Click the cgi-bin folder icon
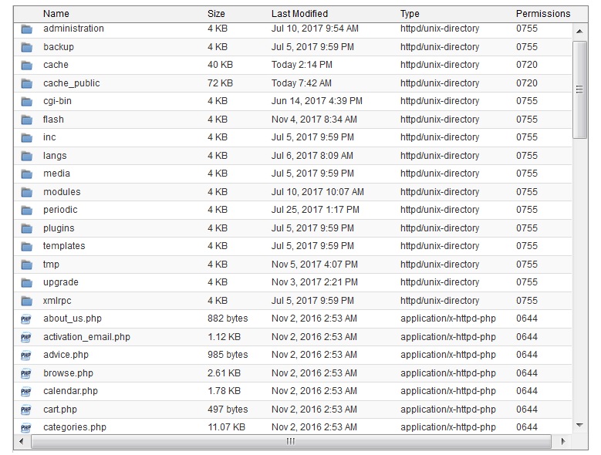 click(x=27, y=101)
